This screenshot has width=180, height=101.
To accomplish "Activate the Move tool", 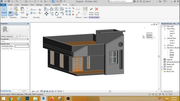I will coord(46,14).
